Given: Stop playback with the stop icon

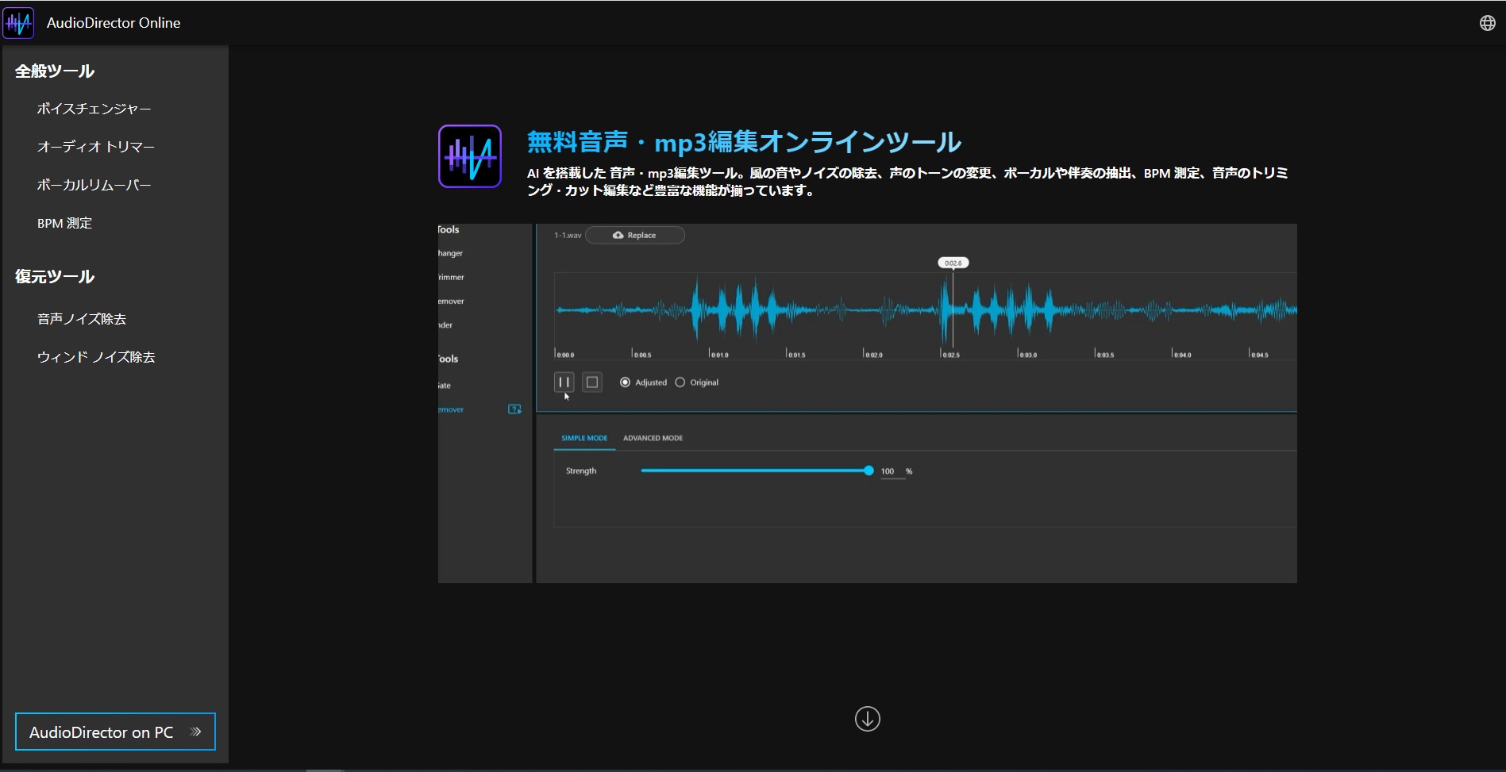Looking at the screenshot, I should click(591, 382).
